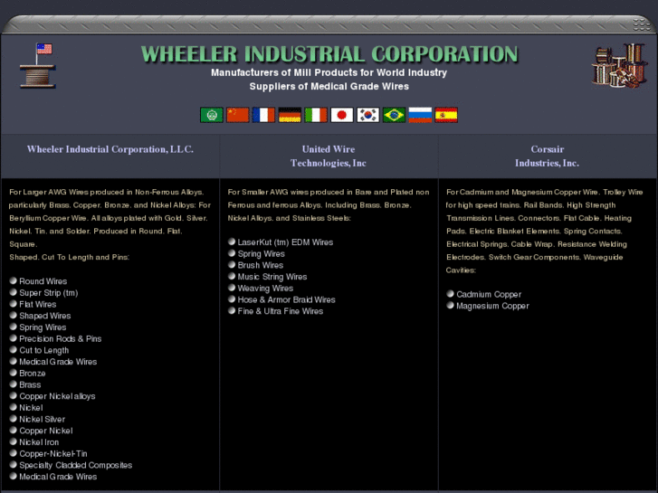The height and width of the screenshot is (493, 658).
Task: Open LaserKut (tm) EDM Wires link
Action: coord(285,242)
